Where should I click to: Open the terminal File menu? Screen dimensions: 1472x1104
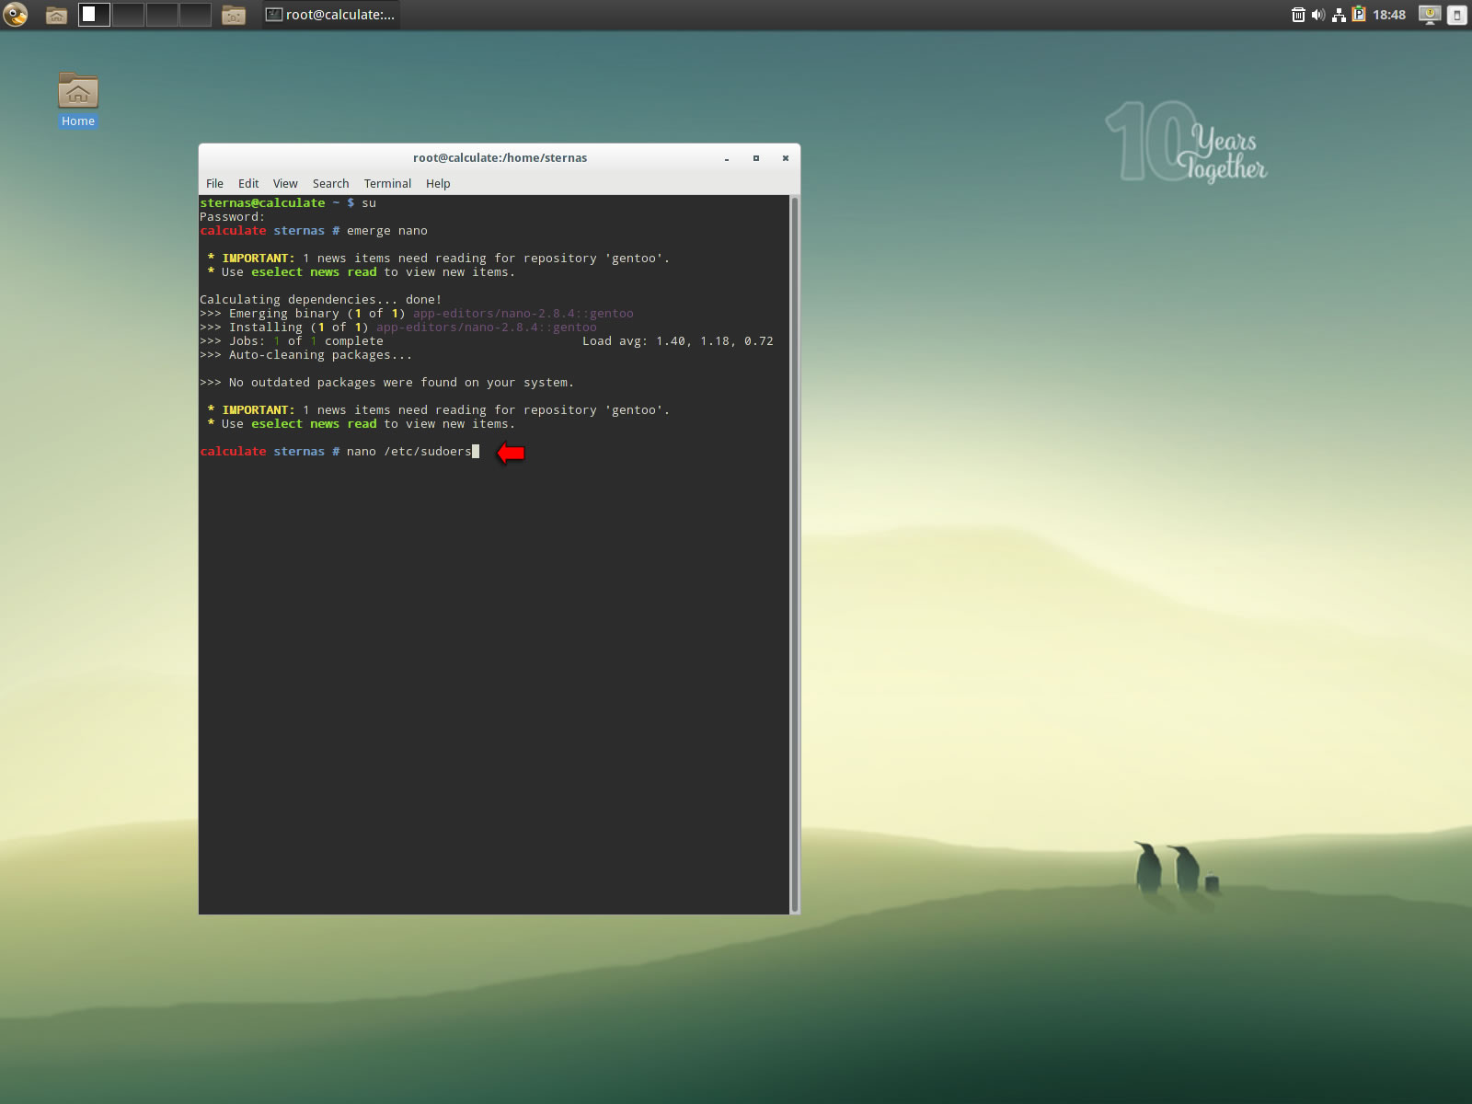tap(214, 184)
